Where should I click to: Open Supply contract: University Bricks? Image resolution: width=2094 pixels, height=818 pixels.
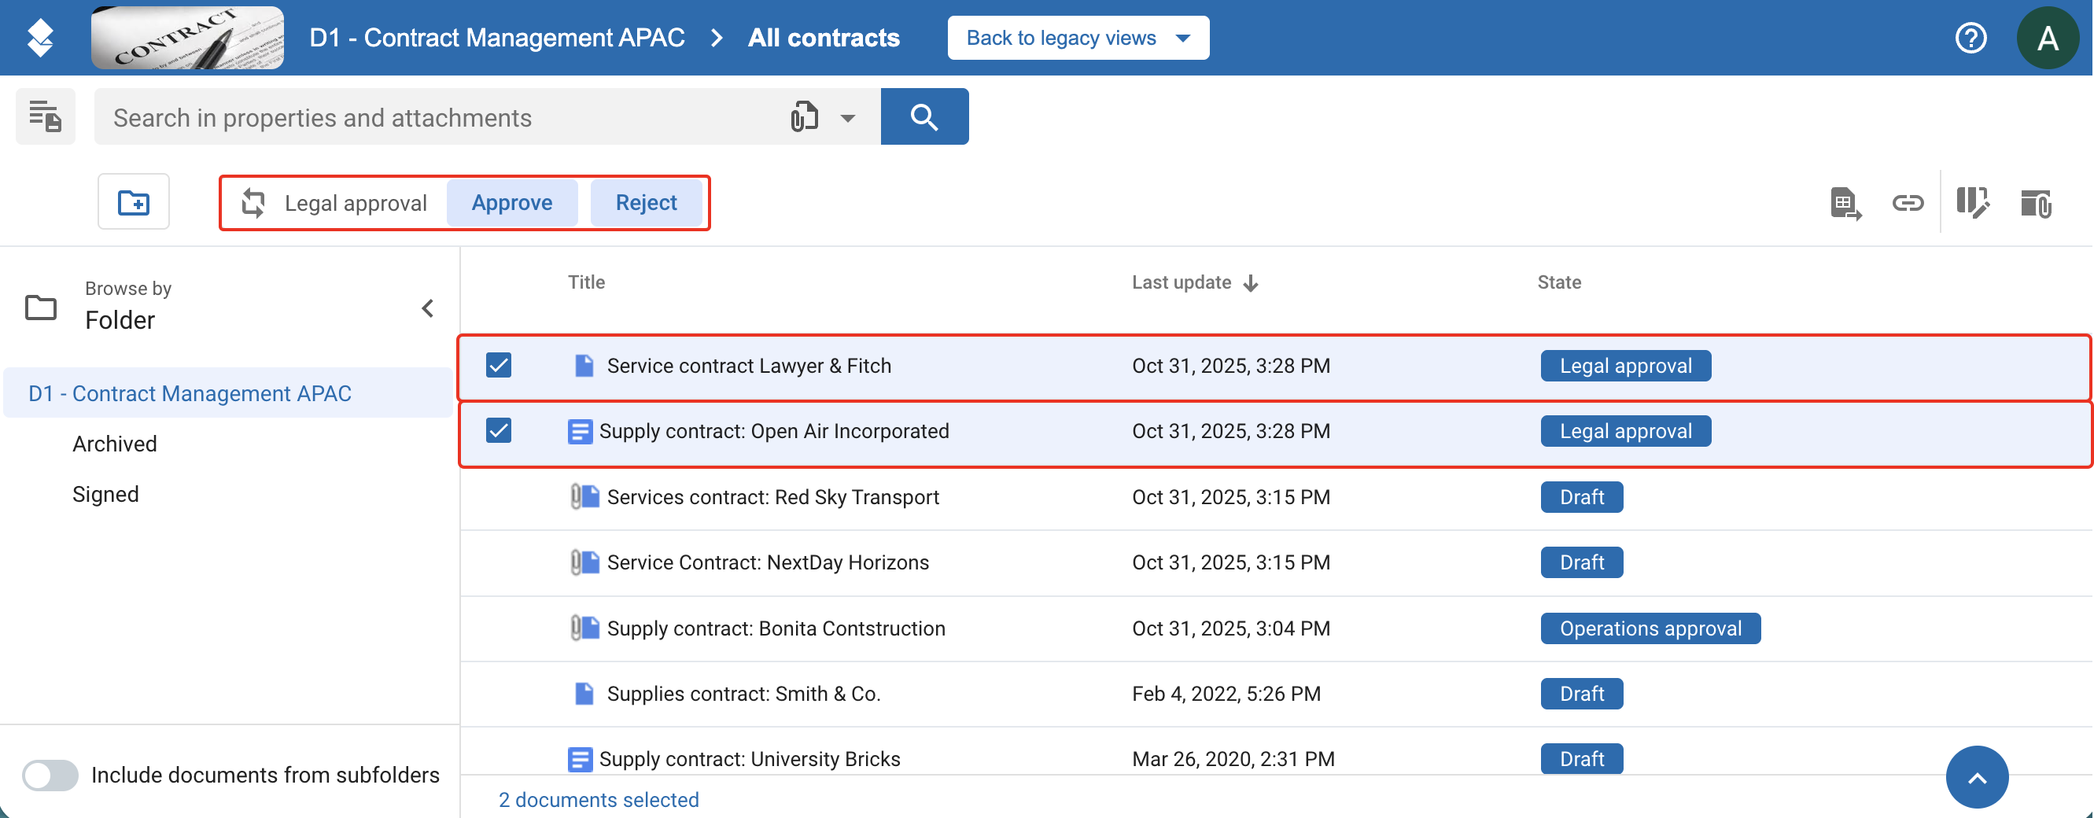[x=750, y=759]
